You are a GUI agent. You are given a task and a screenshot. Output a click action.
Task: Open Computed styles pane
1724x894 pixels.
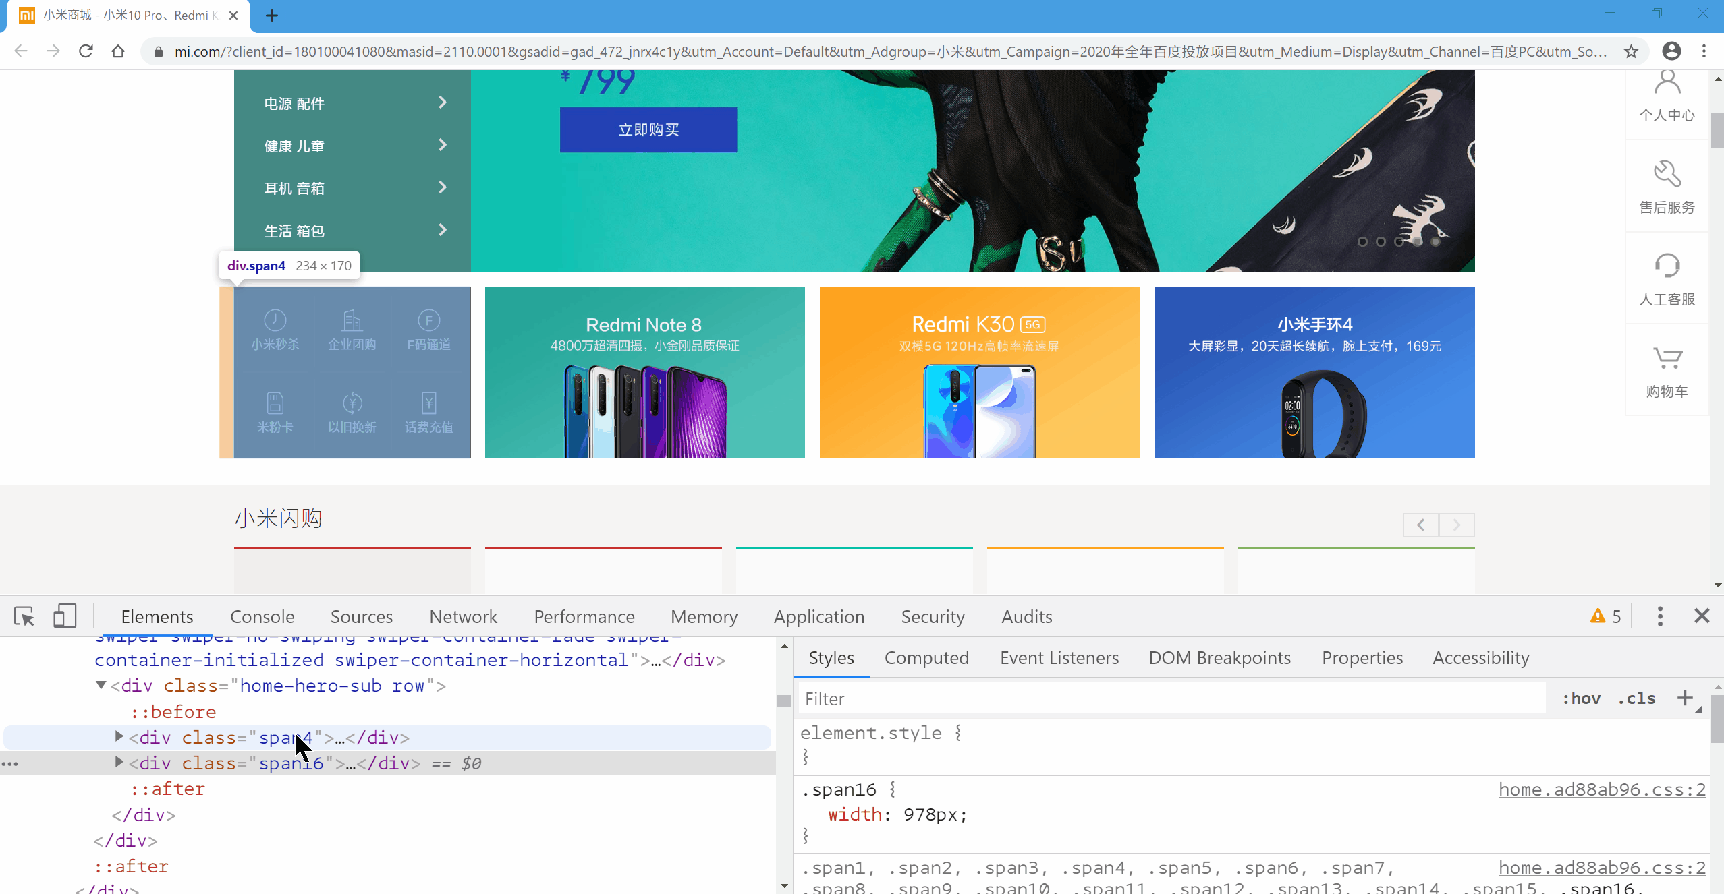pos(926,657)
